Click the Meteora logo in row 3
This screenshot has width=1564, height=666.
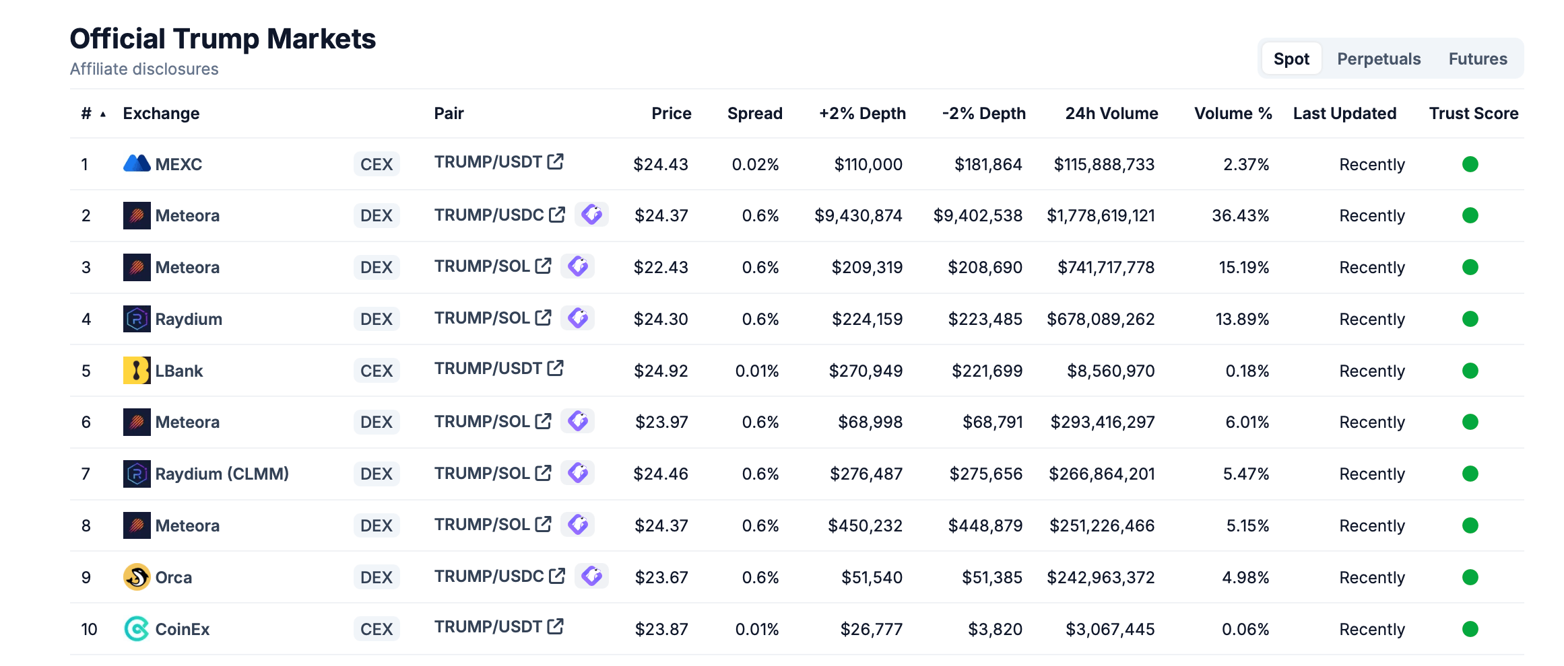(137, 267)
